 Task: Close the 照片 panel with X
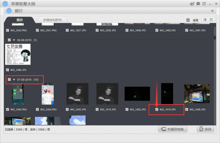coord(212,11)
